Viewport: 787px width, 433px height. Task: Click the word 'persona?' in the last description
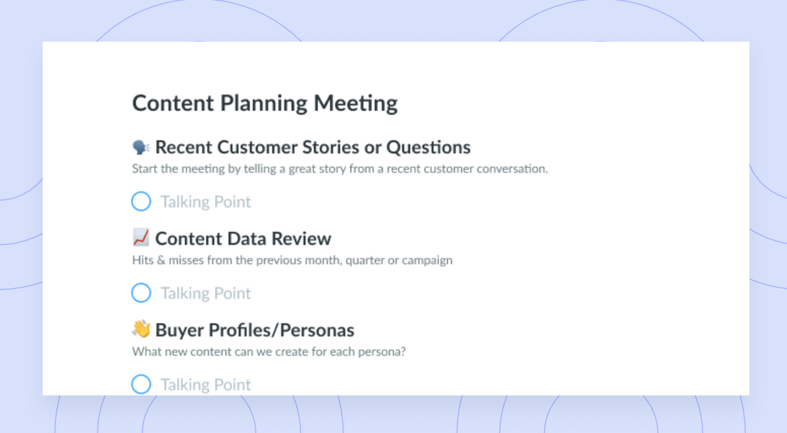point(382,352)
